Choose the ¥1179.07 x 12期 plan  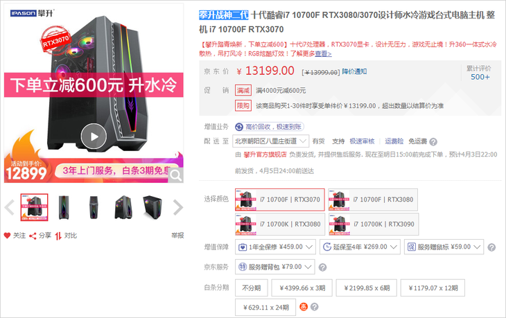[x=433, y=288]
